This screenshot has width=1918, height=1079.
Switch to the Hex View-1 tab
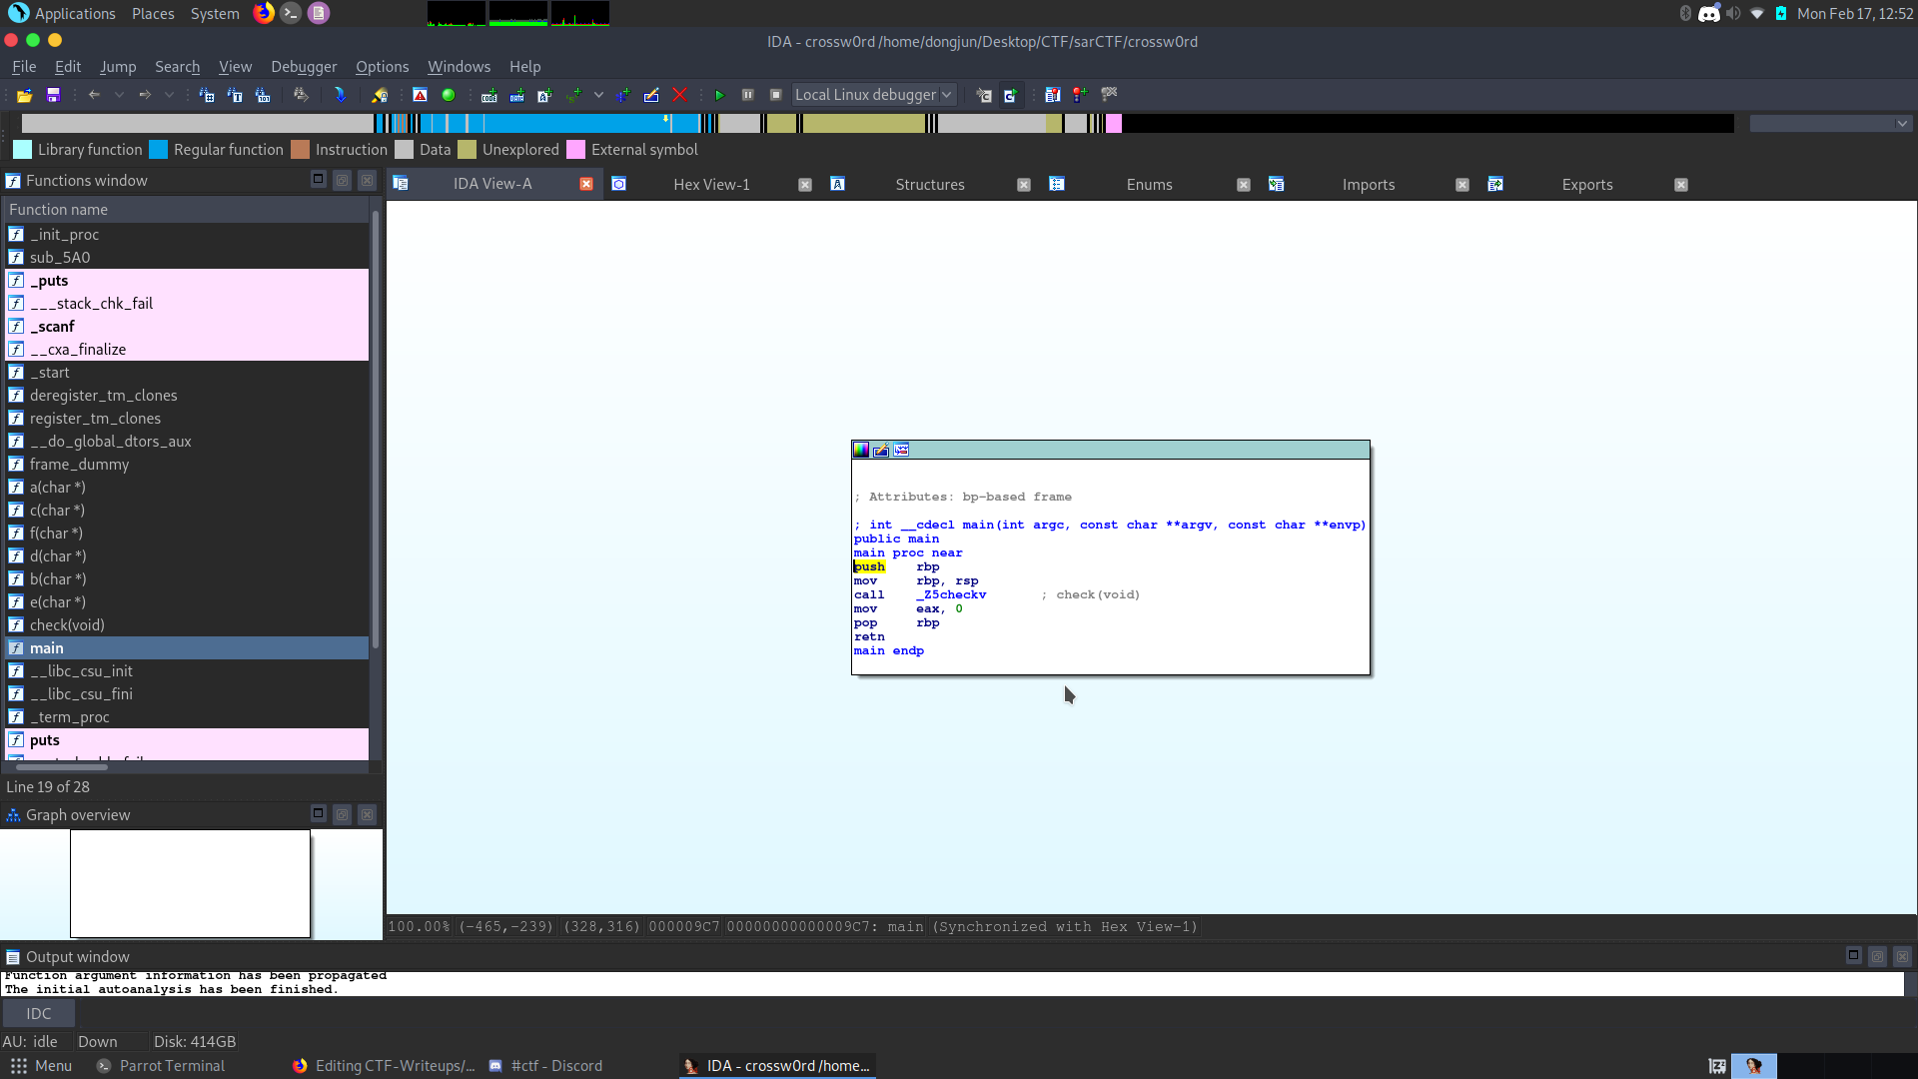click(x=711, y=185)
